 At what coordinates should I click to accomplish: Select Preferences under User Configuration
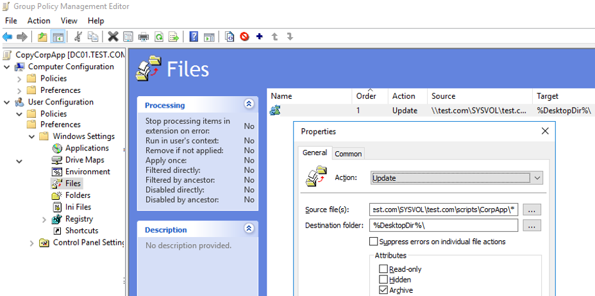pos(60,125)
